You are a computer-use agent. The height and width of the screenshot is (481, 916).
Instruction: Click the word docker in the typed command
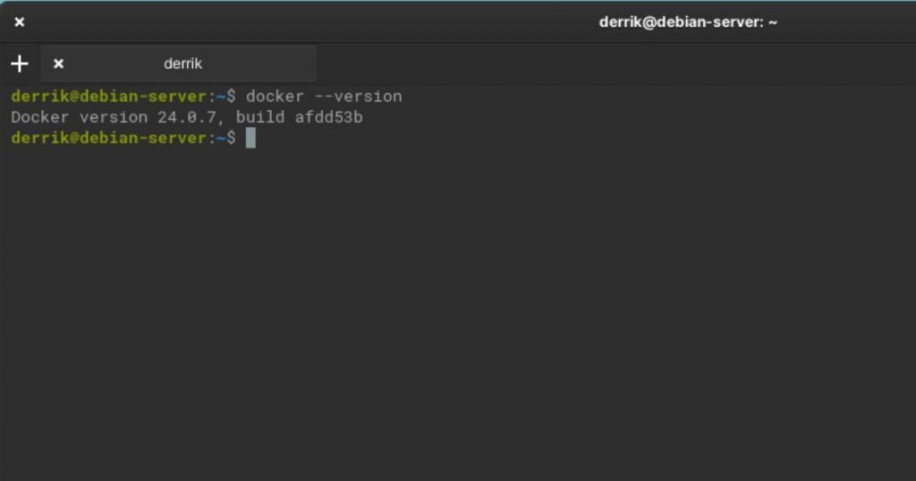(x=276, y=97)
